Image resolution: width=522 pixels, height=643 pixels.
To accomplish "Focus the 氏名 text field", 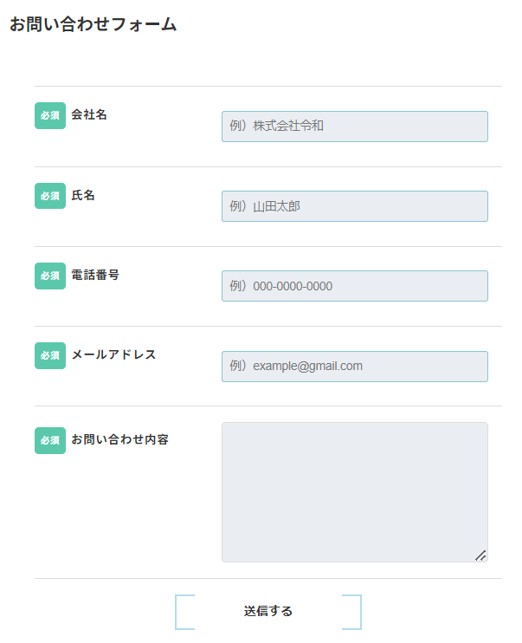I will click(354, 206).
